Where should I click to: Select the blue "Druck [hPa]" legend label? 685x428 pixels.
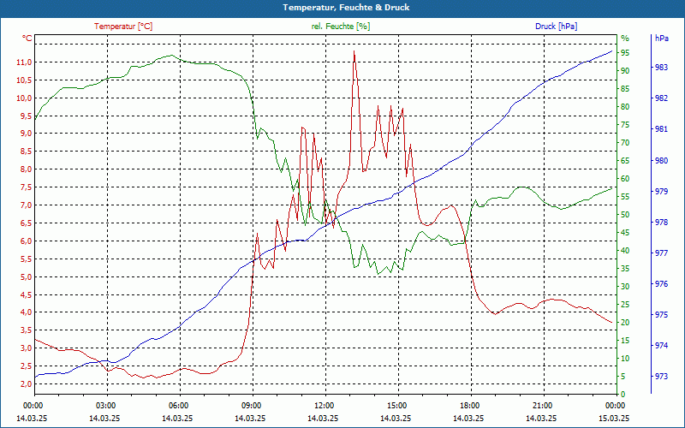pyautogui.click(x=556, y=27)
